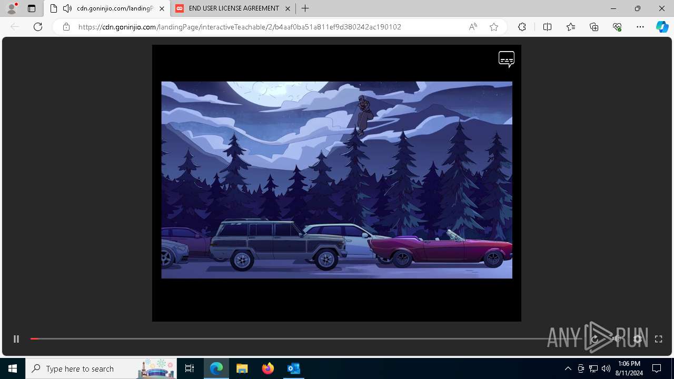674x379 pixels.
Task: Open File Explorer from the taskbar
Action: click(242, 368)
